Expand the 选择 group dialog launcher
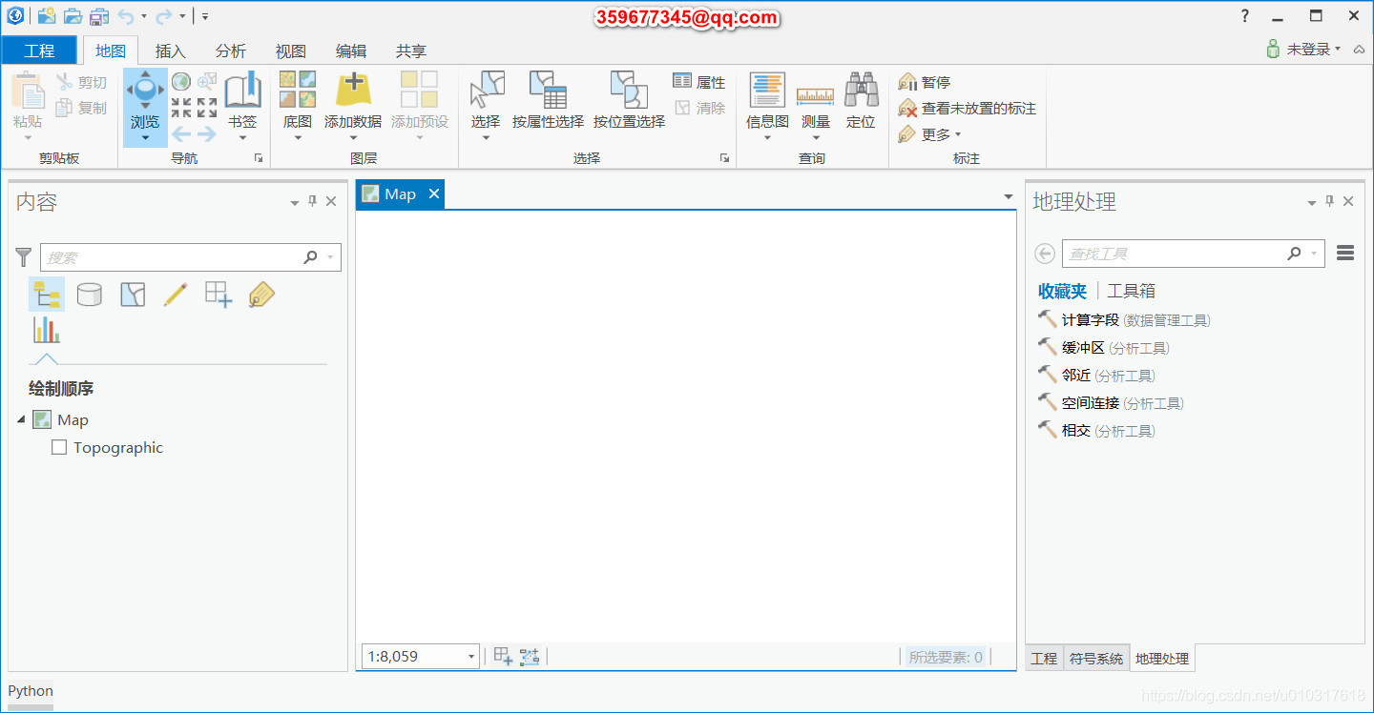This screenshot has height=713, width=1374. click(x=724, y=158)
